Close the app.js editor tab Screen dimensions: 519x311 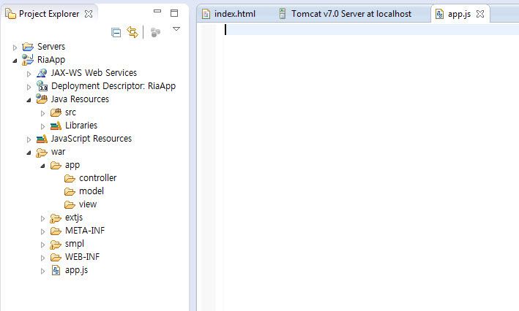pyautogui.click(x=480, y=14)
